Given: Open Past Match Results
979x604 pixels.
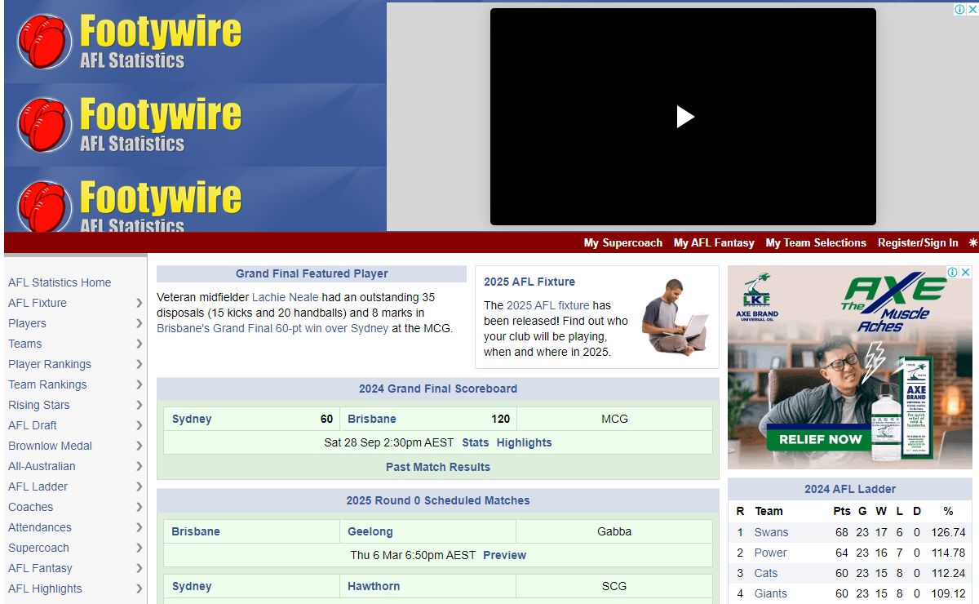Looking at the screenshot, I should pyautogui.click(x=438, y=467).
